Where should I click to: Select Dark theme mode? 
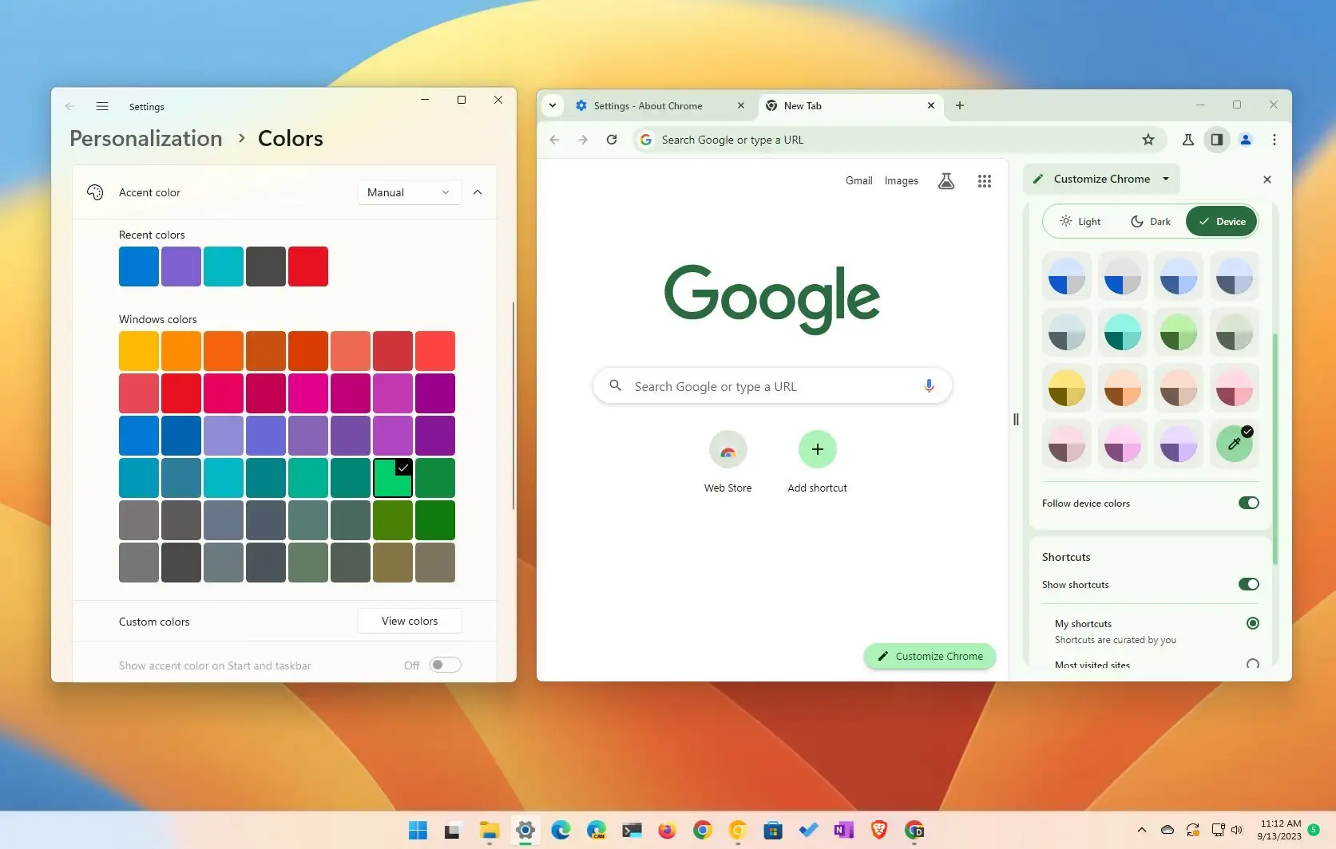coord(1151,222)
